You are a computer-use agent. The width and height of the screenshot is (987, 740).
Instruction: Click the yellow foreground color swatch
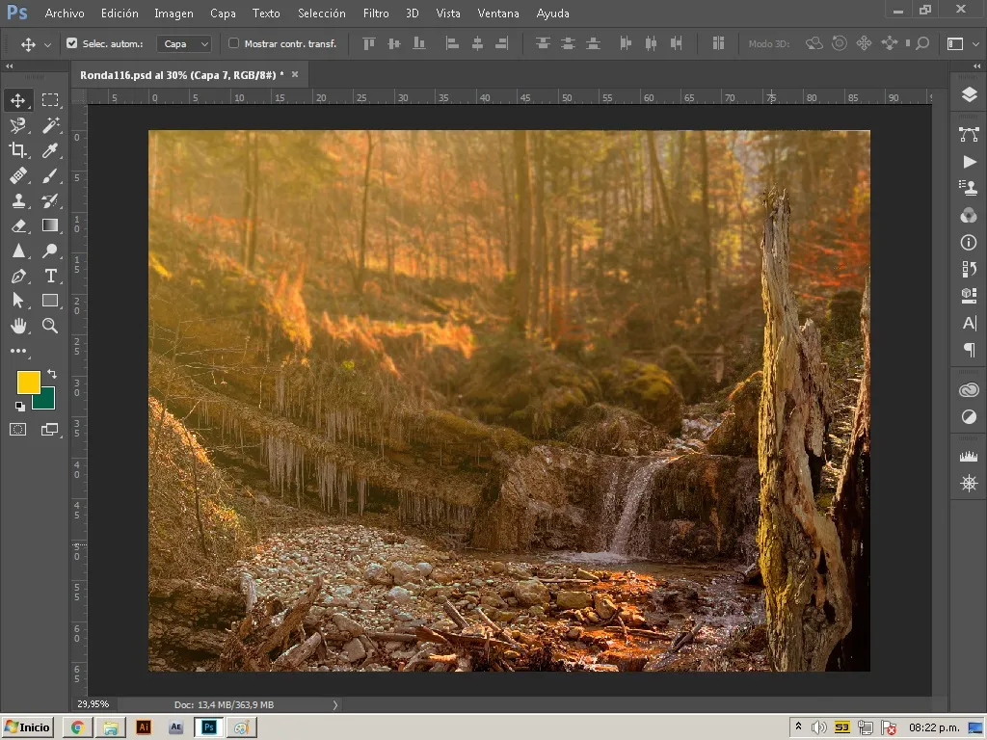click(28, 382)
